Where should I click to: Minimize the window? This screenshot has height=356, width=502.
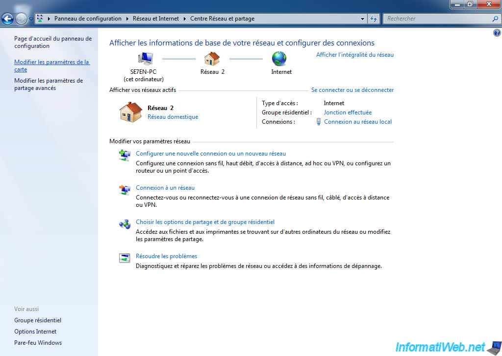[457, 4]
